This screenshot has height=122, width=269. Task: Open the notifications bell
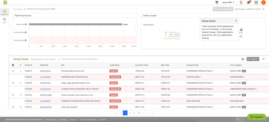pyautogui.click(x=249, y=2)
